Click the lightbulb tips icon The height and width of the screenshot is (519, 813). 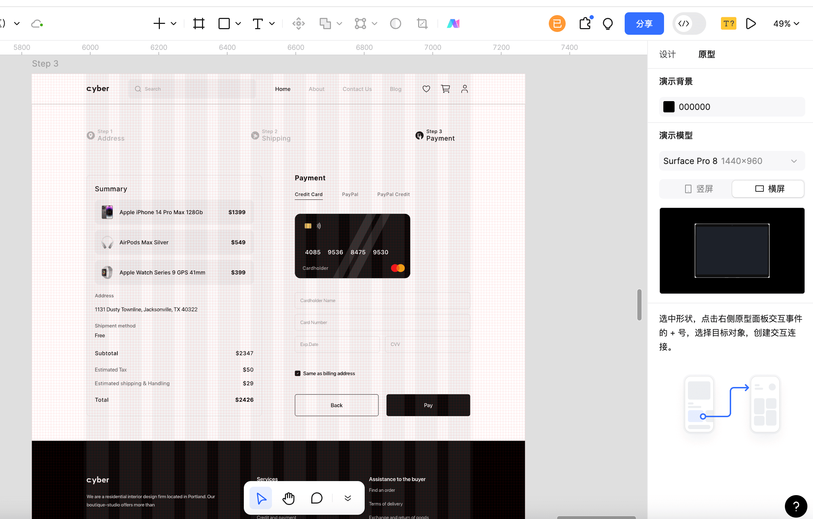pos(608,24)
